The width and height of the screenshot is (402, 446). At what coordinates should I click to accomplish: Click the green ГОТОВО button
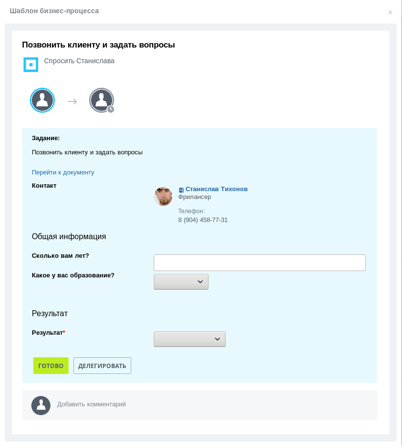coord(51,366)
